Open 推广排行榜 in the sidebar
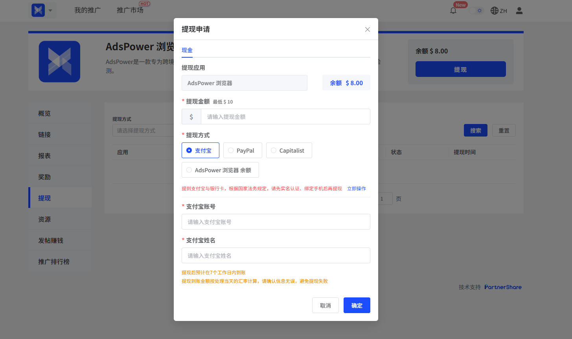 pos(60,262)
